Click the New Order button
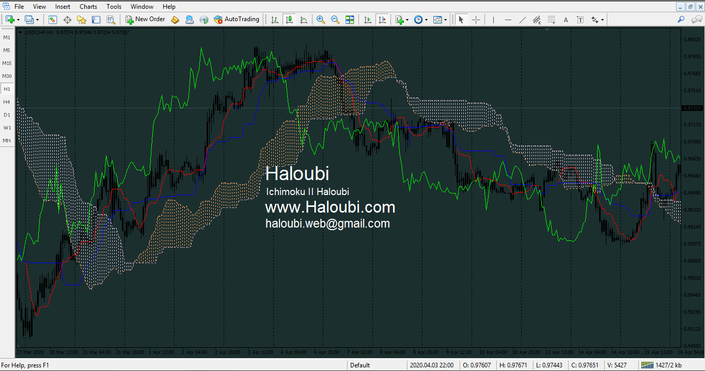The image size is (705, 371). (145, 20)
